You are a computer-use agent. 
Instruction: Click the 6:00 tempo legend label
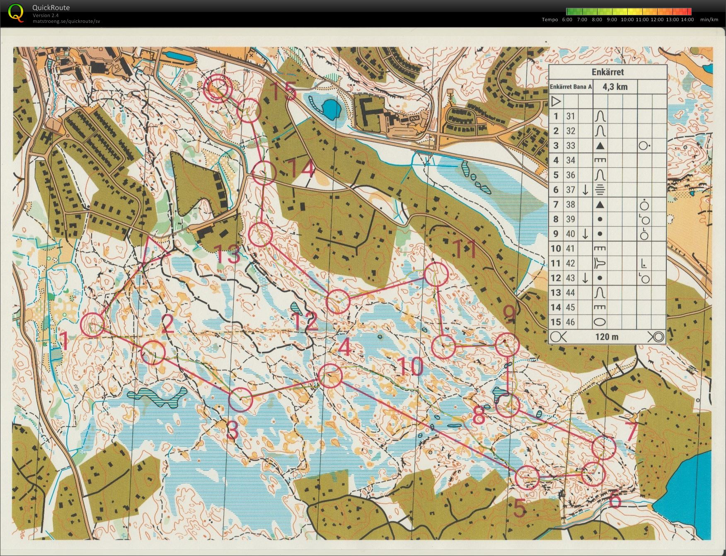[x=567, y=19]
